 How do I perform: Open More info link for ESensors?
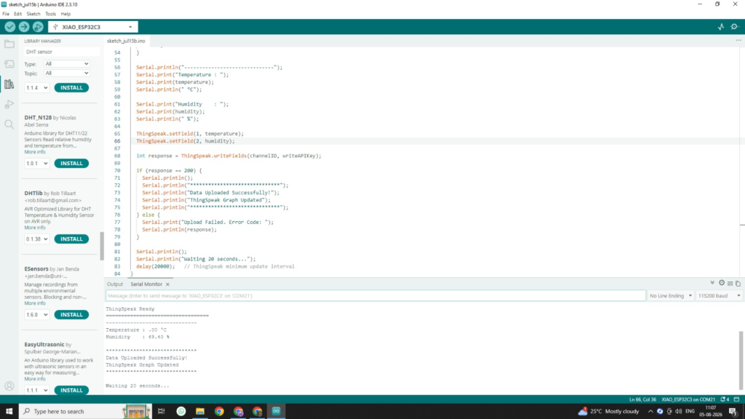35,303
